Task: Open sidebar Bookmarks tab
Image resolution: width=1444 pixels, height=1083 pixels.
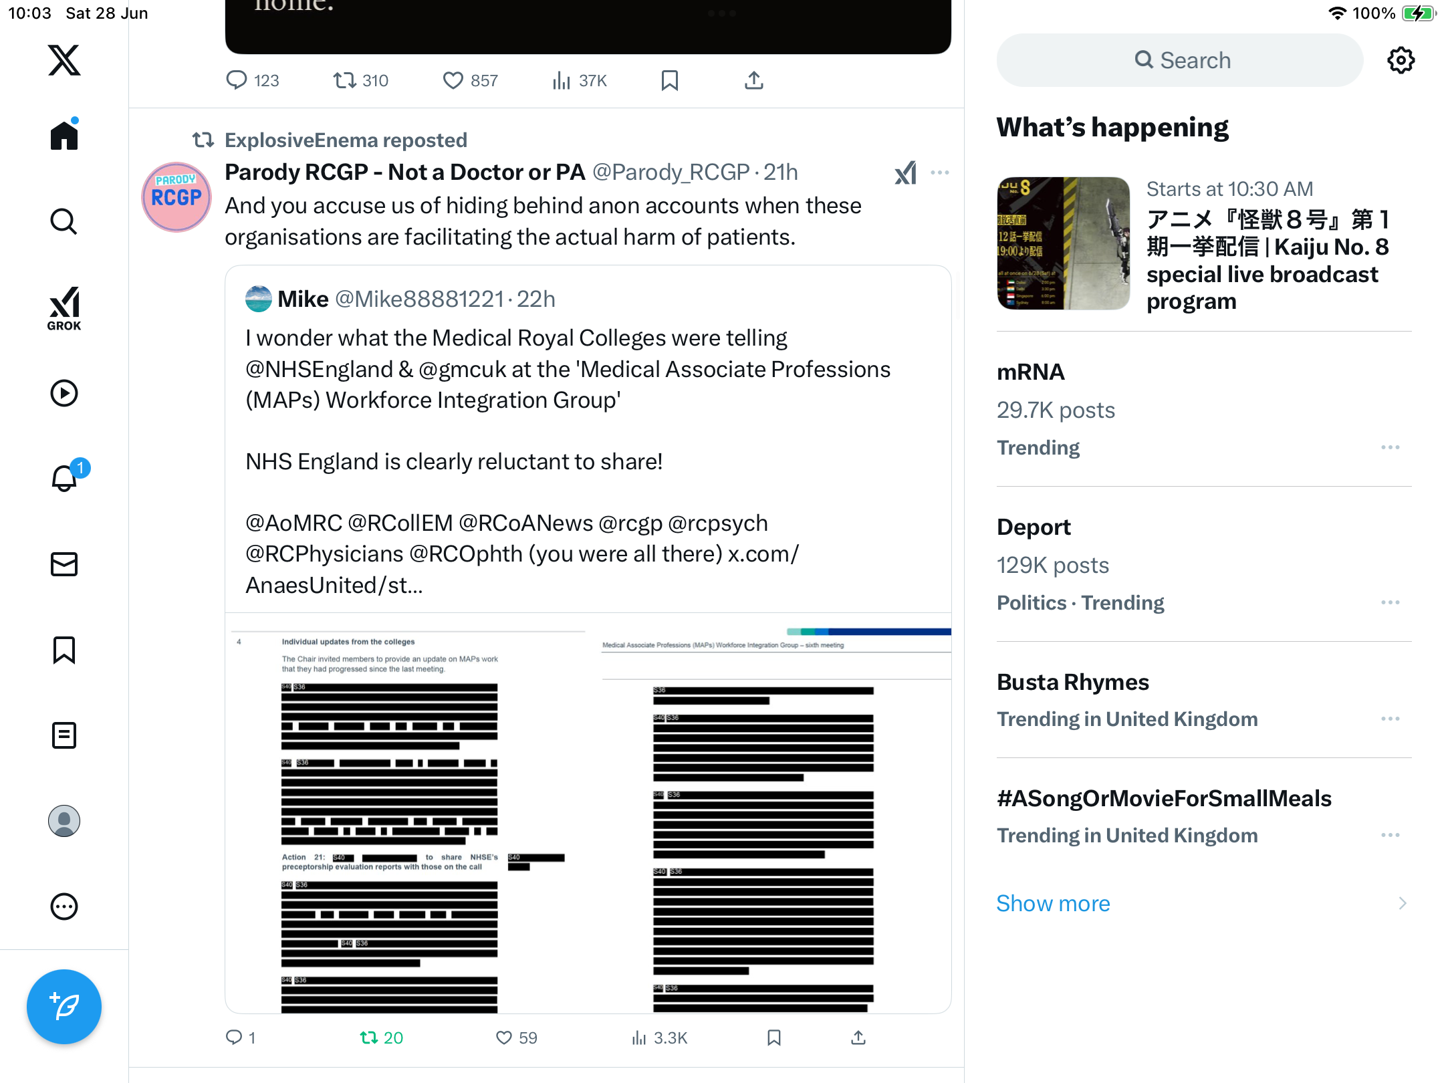Action: coord(64,650)
